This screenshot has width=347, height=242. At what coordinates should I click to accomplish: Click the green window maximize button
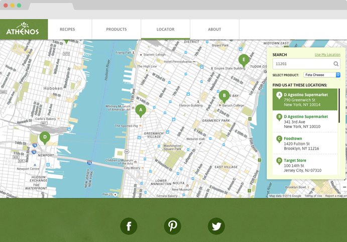(19, 6)
